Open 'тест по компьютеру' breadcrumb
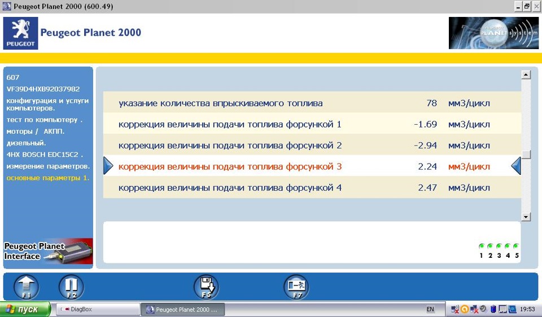Image resolution: width=542 pixels, height=317 pixels. click(x=44, y=120)
